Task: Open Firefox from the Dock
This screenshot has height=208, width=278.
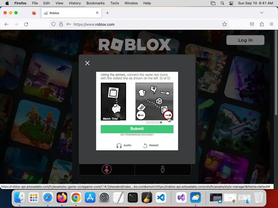Action: coord(62,197)
